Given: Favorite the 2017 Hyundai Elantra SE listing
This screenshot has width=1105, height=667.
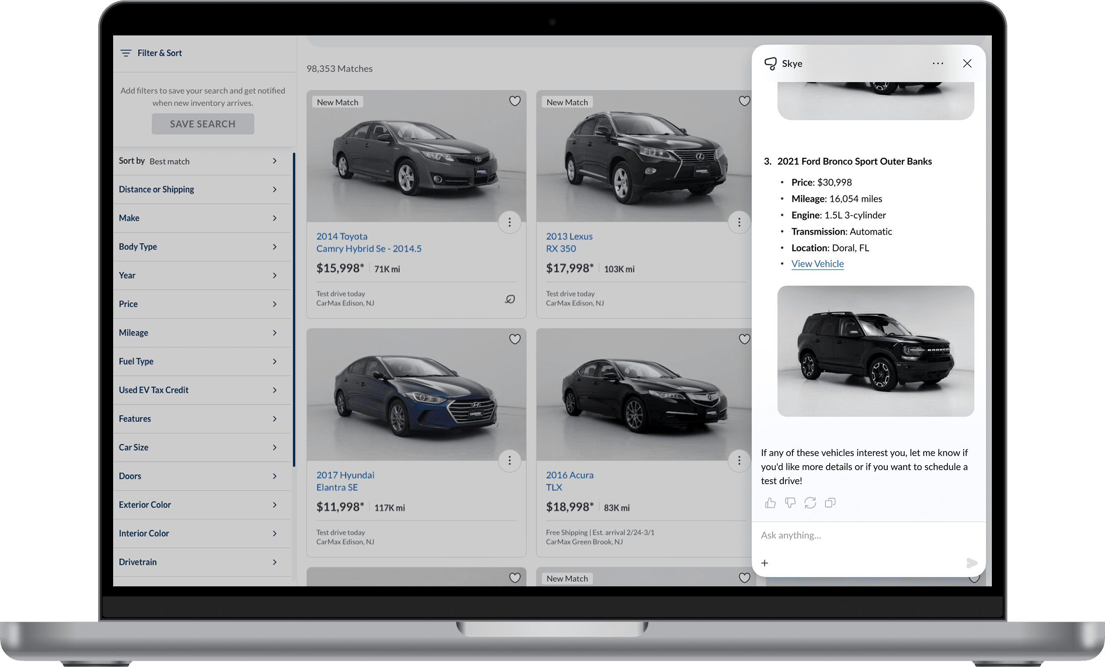Looking at the screenshot, I should point(514,339).
